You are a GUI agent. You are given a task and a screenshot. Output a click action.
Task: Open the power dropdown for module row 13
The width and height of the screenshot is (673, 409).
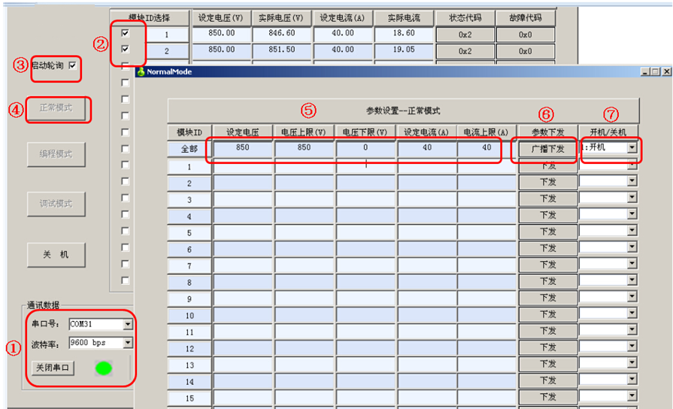click(x=632, y=363)
